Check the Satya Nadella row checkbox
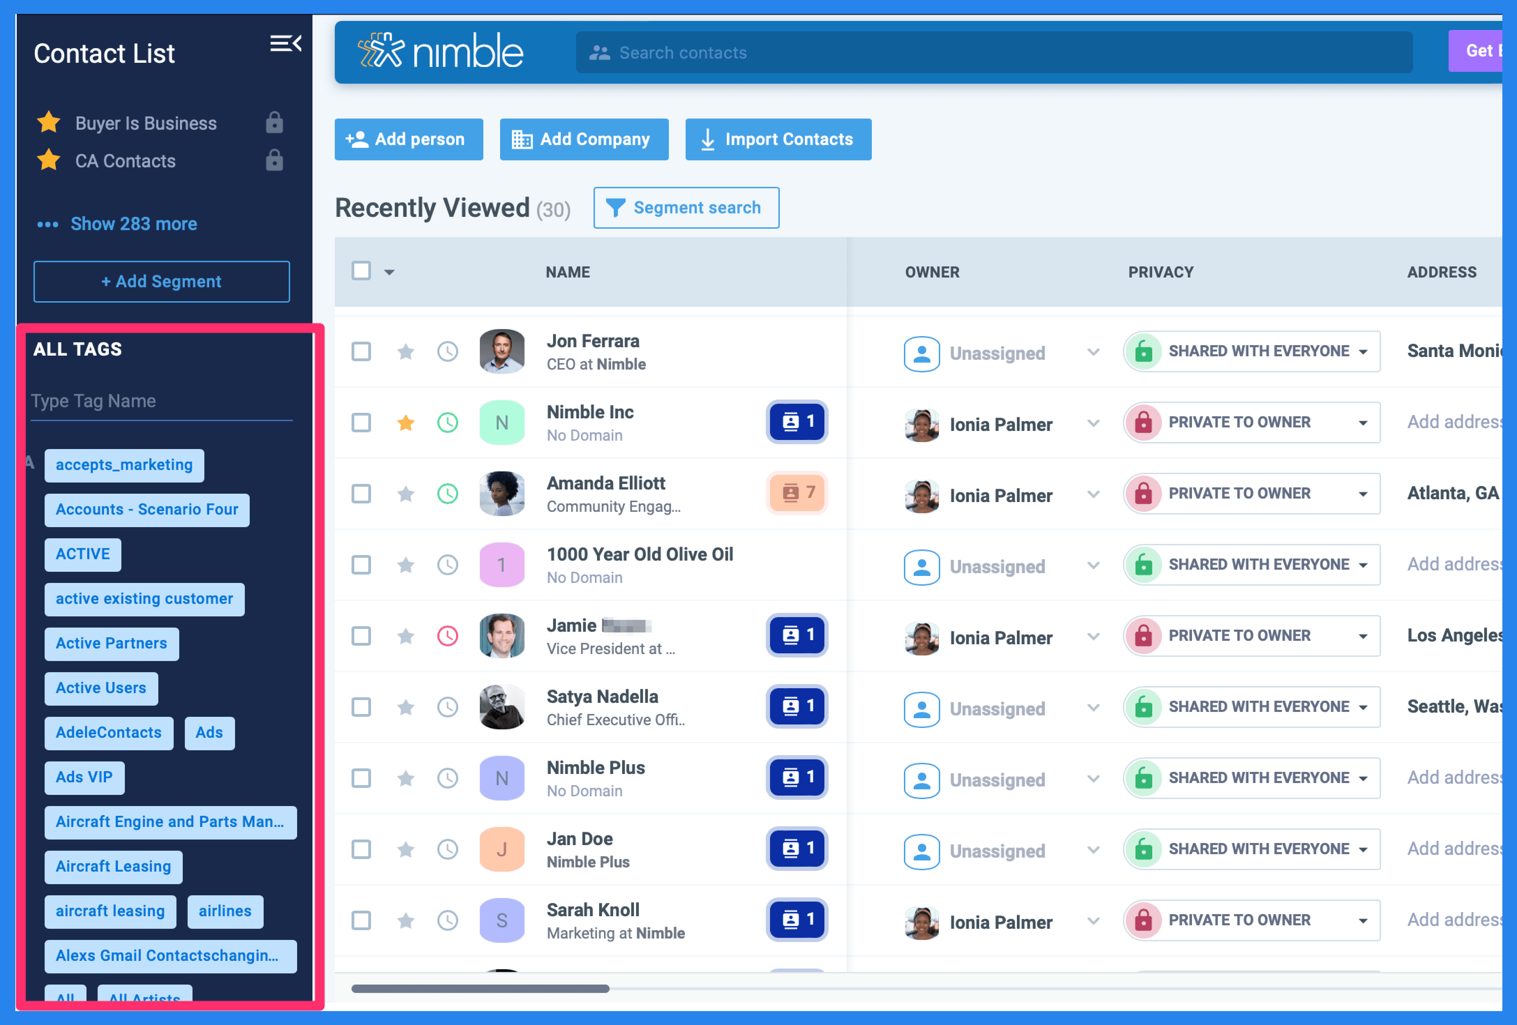The image size is (1517, 1025). coord(361,708)
